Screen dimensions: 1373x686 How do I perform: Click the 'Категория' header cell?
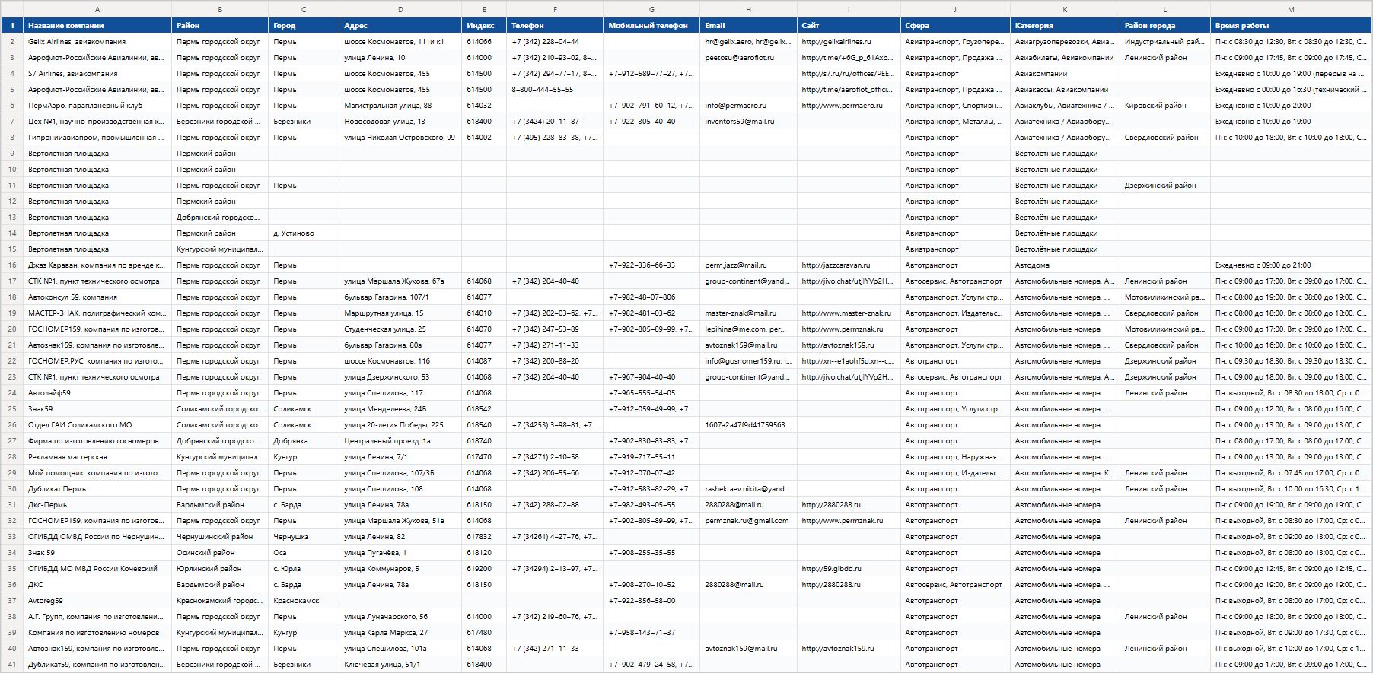tap(1065, 26)
